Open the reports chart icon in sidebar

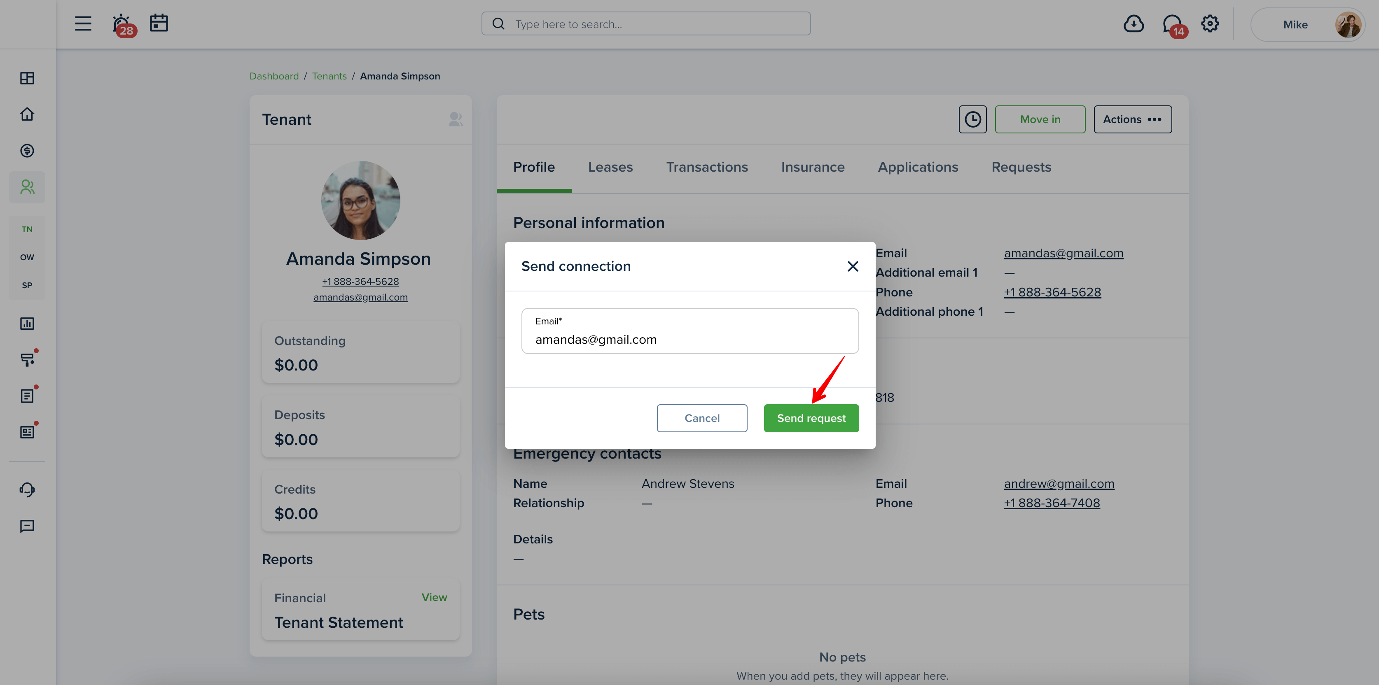click(27, 323)
